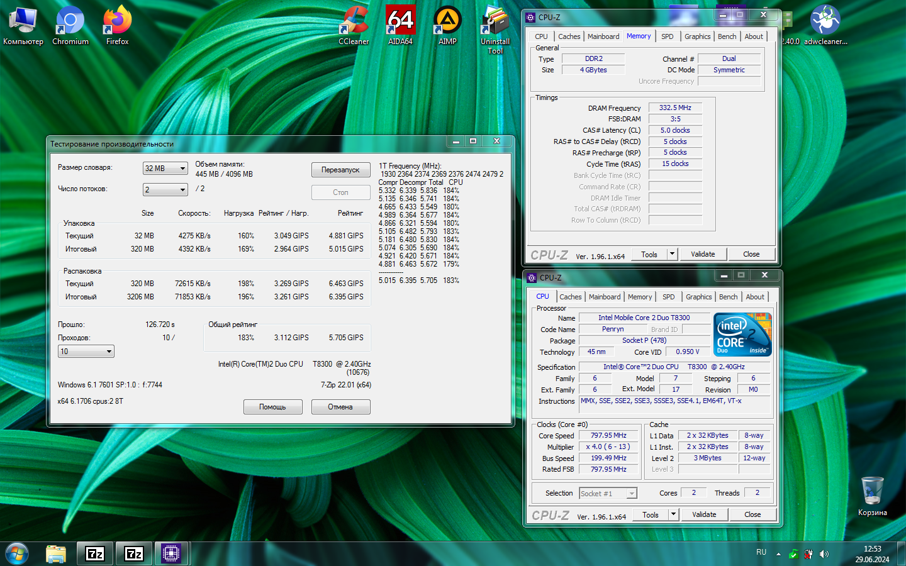The height and width of the screenshot is (566, 906).
Task: Open the CCleaner desktop shortcut
Action: pos(354,26)
